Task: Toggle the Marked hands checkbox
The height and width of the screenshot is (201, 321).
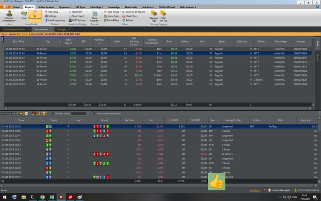Action: pos(53,113)
